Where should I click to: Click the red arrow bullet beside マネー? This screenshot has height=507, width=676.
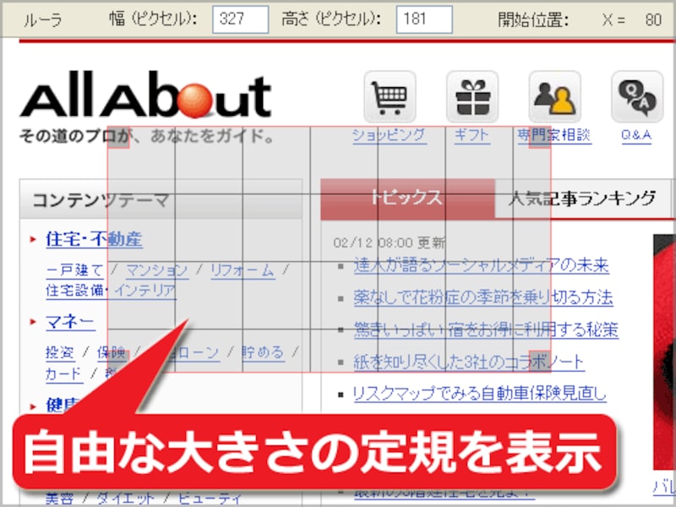[34, 321]
